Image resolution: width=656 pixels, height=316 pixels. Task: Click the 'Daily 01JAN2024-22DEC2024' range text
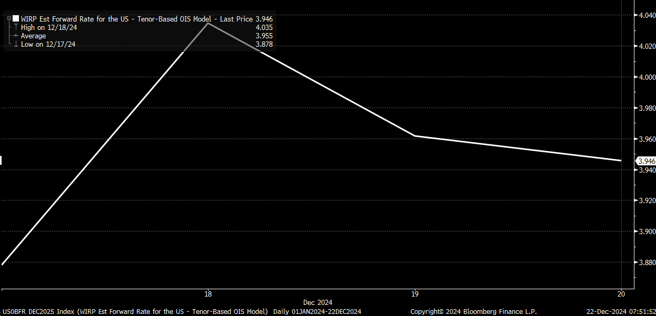[x=317, y=312]
